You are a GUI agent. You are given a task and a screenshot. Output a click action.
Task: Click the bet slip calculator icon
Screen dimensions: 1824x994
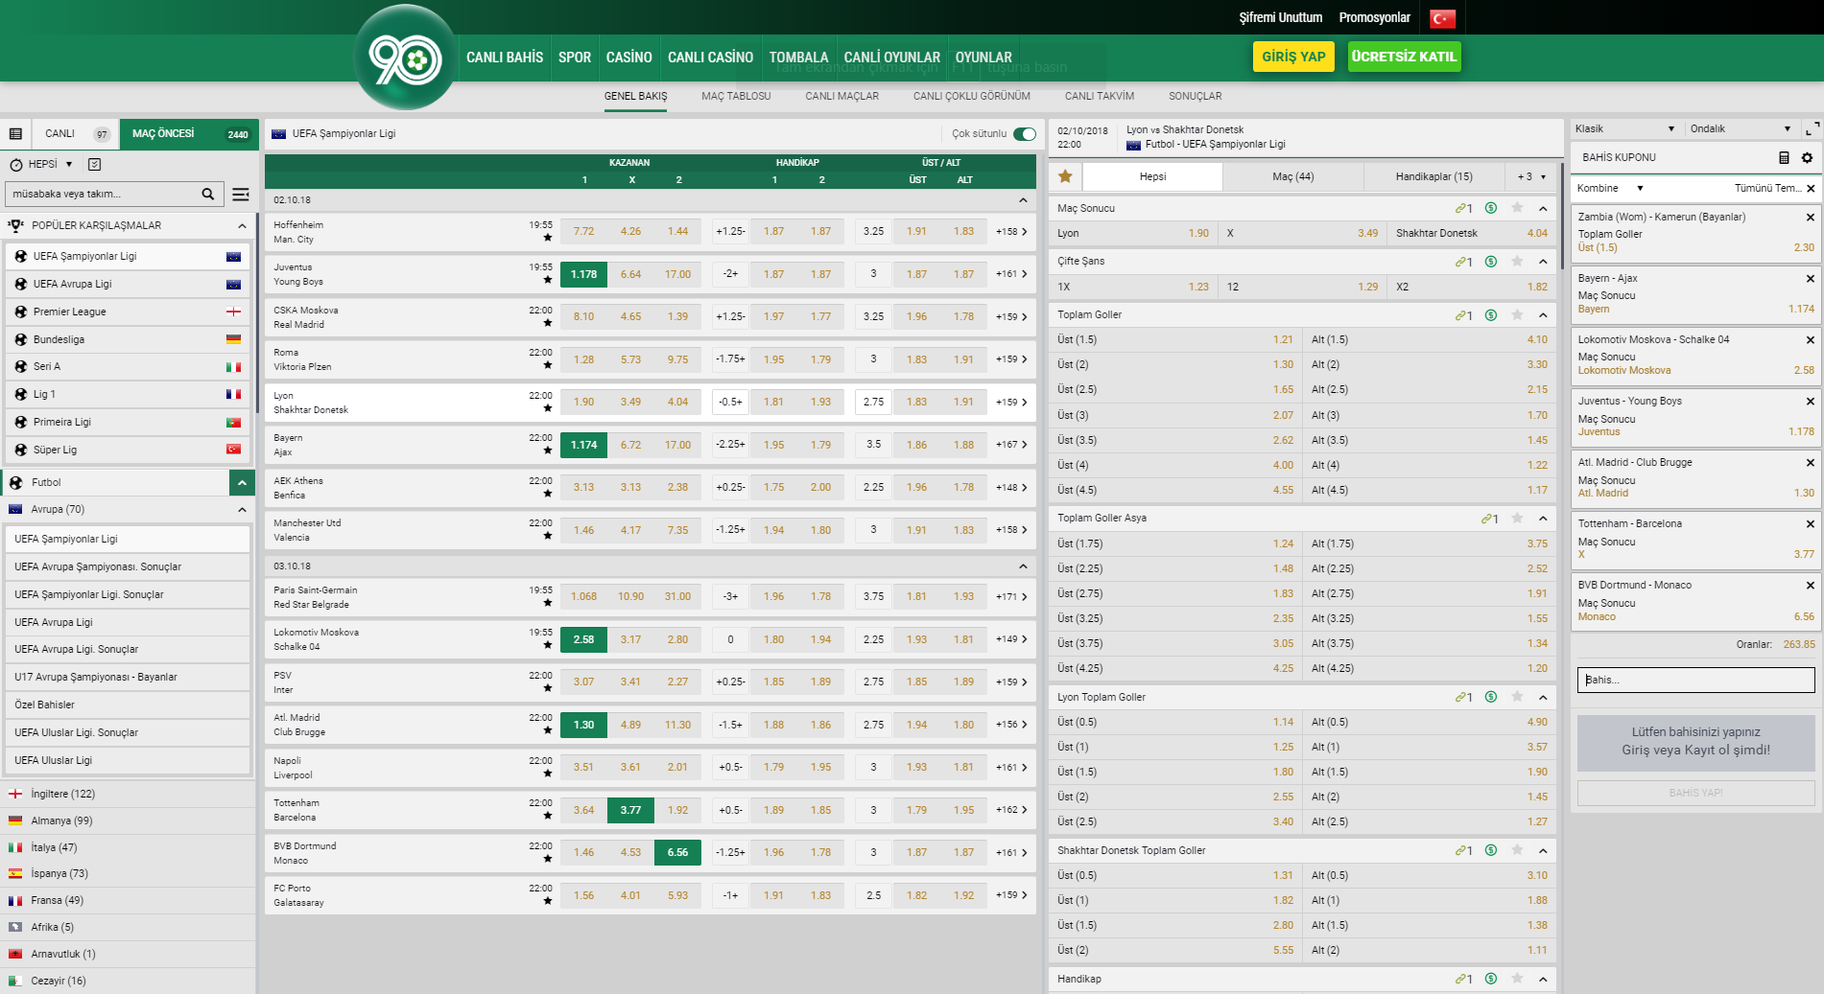(1784, 158)
